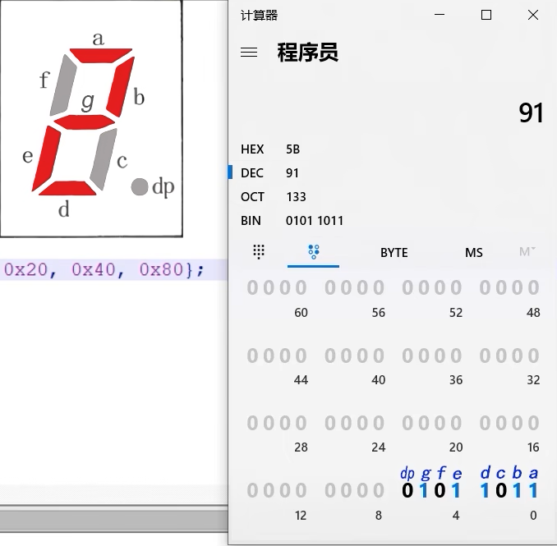The width and height of the screenshot is (557, 546).
Task: Select the bit toggling keypad icon
Action: 313,252
